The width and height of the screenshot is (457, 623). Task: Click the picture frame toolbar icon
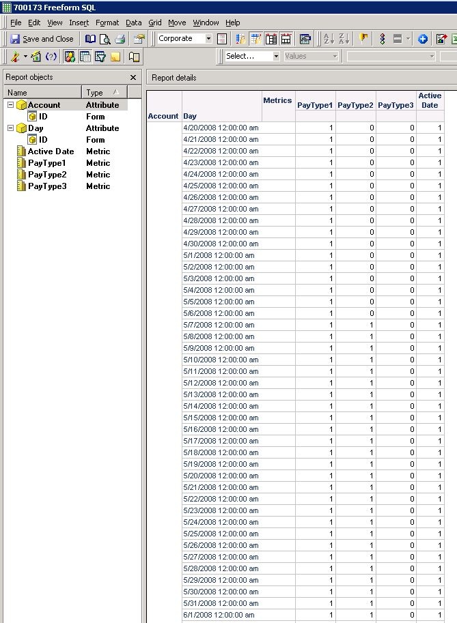(x=305, y=39)
